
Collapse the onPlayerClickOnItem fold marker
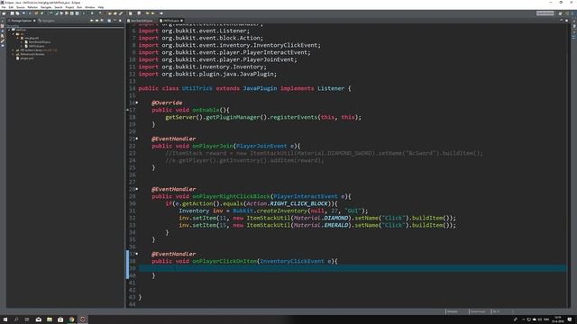[137, 254]
